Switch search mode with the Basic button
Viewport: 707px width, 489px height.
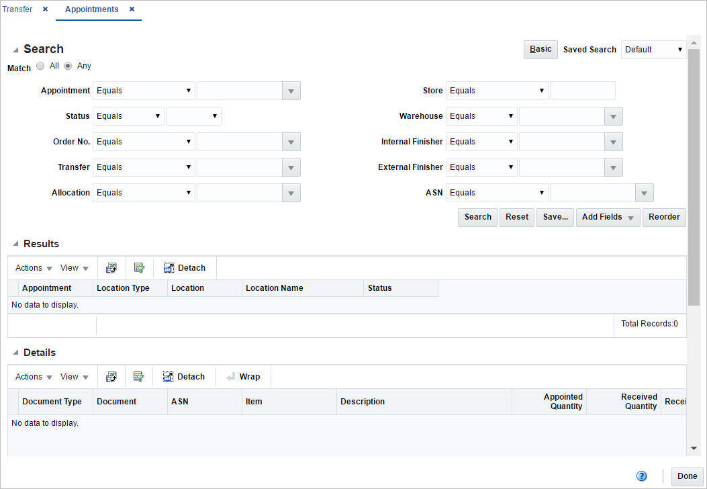[540, 49]
